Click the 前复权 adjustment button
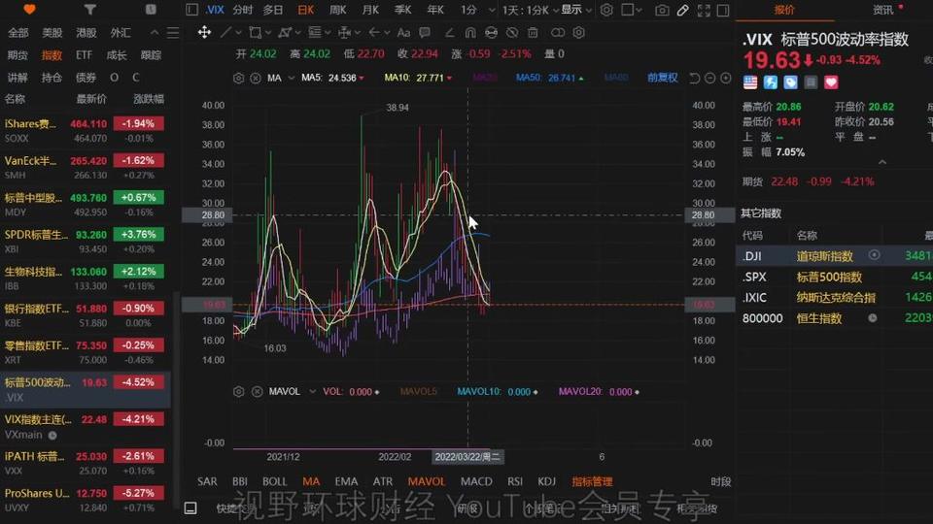933x524 pixels. click(662, 78)
